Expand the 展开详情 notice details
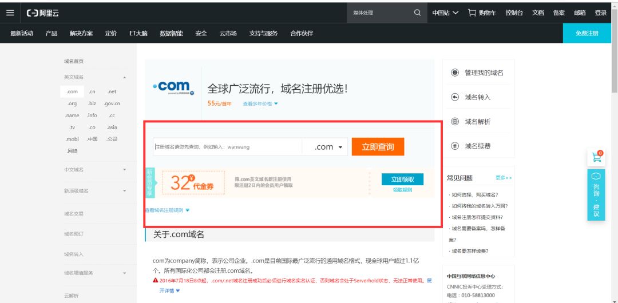The image size is (618, 303). click(x=169, y=290)
